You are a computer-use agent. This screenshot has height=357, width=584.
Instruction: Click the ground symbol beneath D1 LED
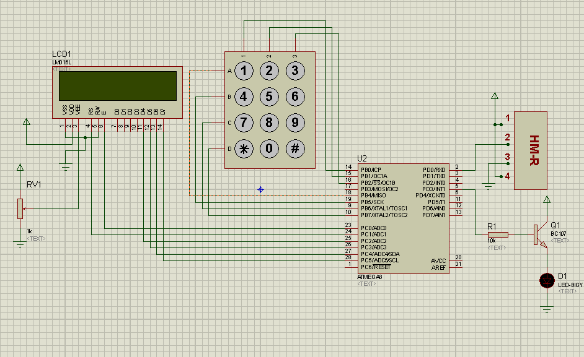coord(547,309)
